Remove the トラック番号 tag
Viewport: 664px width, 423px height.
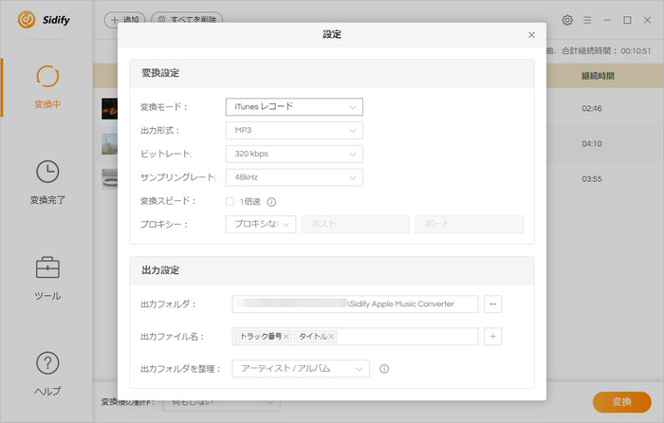[286, 337]
